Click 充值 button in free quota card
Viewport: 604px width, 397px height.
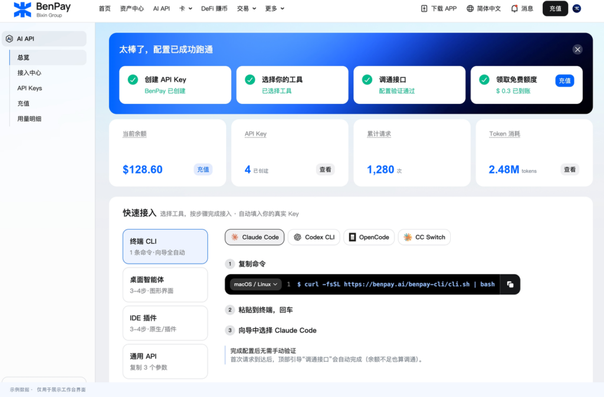click(x=564, y=81)
